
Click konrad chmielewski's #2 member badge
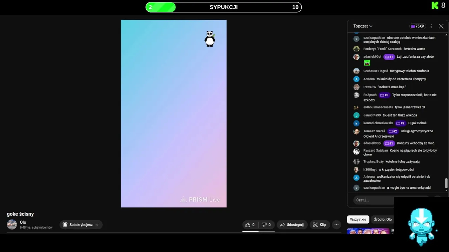(401, 123)
